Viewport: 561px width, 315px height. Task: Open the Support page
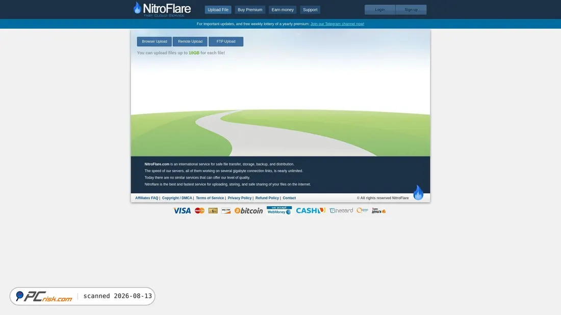pos(310,10)
